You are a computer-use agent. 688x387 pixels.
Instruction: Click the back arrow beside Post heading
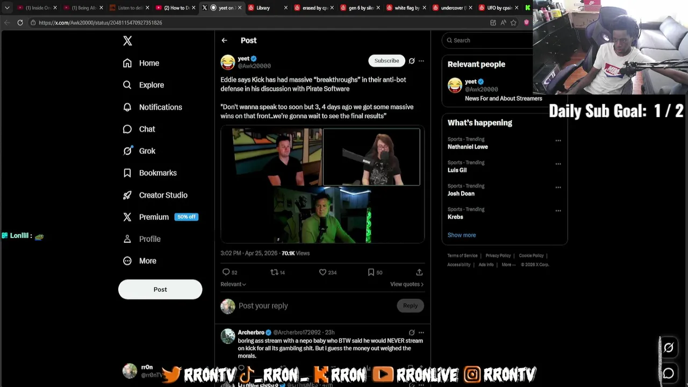pyautogui.click(x=224, y=40)
